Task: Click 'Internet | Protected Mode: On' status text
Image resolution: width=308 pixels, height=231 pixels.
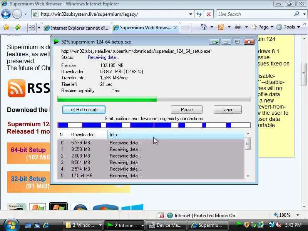Action: point(205,216)
